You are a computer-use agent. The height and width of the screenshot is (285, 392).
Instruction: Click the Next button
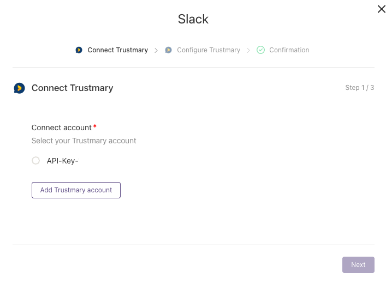pyautogui.click(x=358, y=264)
